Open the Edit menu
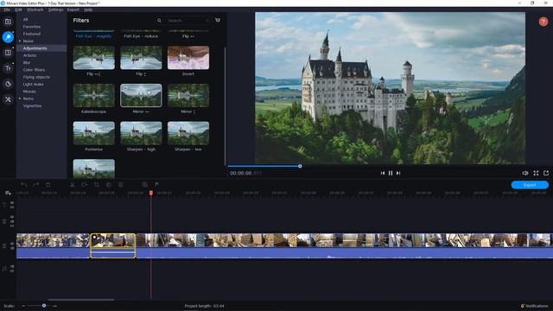 click(18, 10)
